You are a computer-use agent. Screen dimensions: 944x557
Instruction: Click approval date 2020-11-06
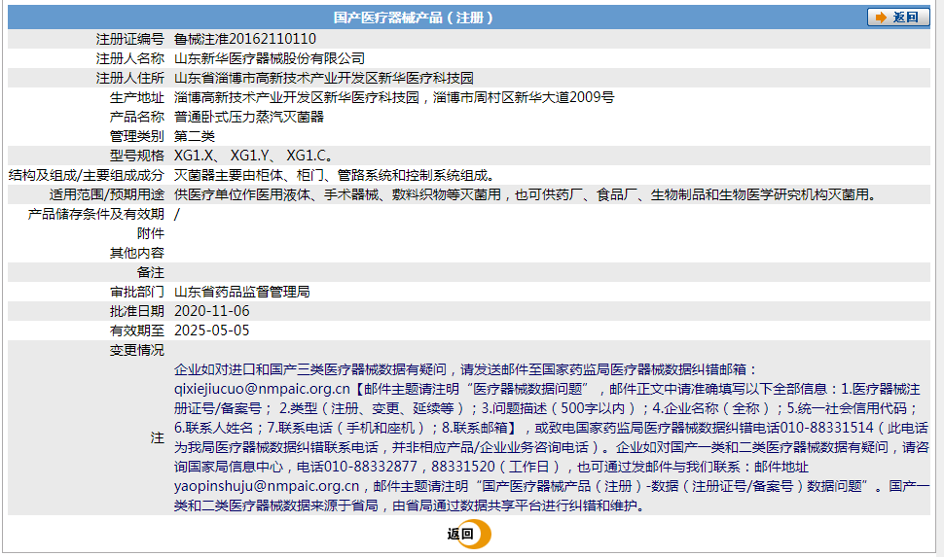212,311
